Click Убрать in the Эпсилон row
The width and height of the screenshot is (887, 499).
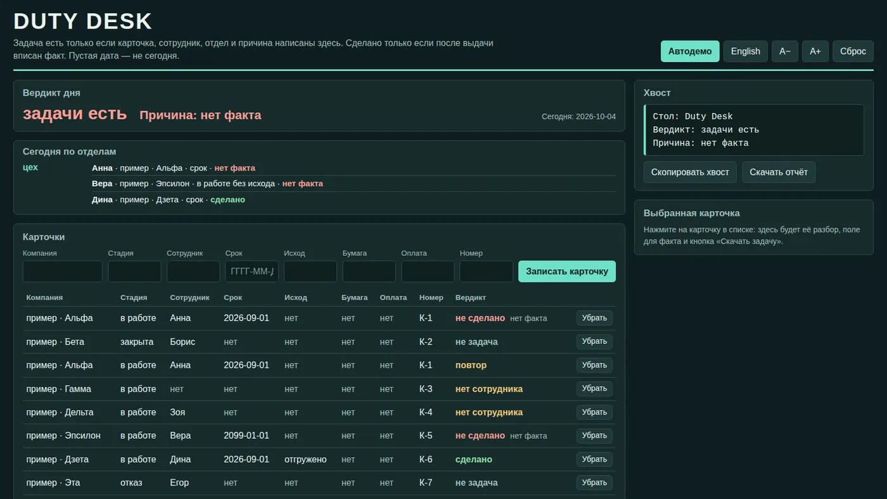click(x=594, y=436)
